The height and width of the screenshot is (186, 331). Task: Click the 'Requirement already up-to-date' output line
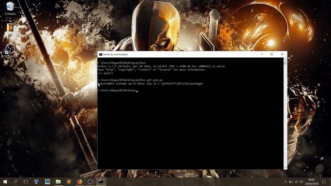[150, 84]
